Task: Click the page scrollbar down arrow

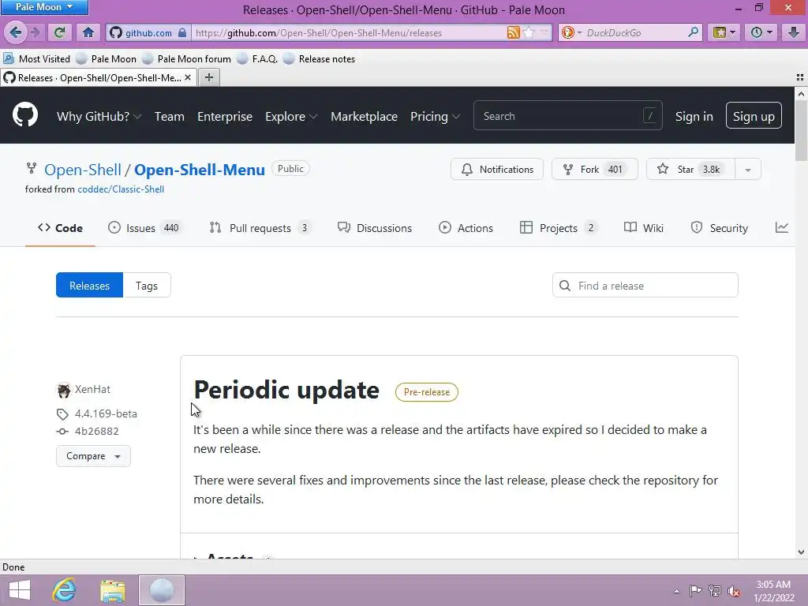Action: 801,552
